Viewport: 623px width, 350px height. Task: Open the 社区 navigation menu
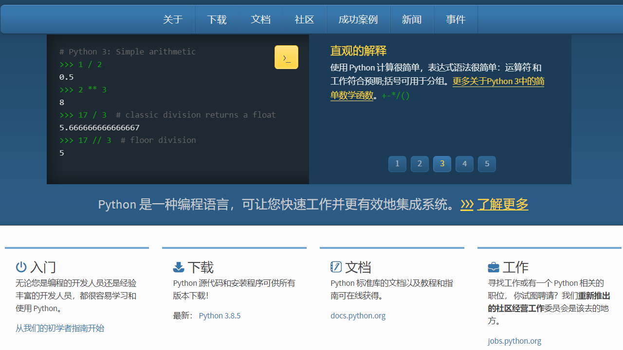[x=305, y=19]
